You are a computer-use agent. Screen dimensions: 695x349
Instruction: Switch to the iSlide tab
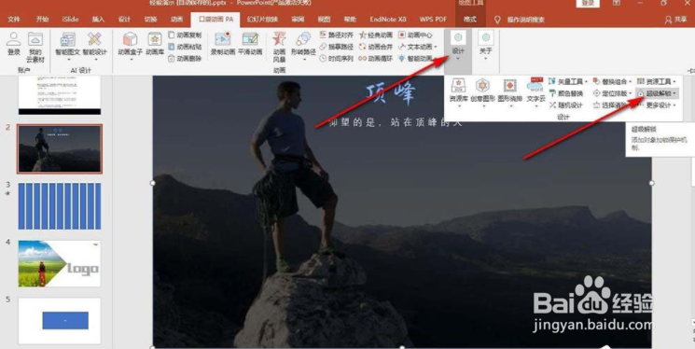(70, 20)
